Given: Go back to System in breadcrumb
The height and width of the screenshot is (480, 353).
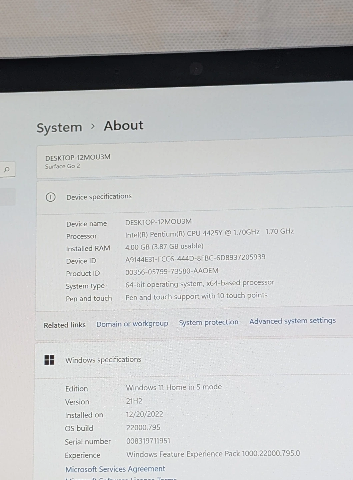Looking at the screenshot, I should coord(59,127).
